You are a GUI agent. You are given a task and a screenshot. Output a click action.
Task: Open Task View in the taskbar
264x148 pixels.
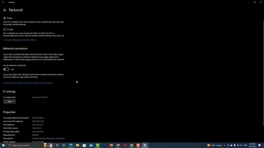(64, 145)
